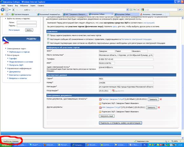184x147 pixels.
Task: Click the Загрузить ещё button
Action: pos(106,116)
